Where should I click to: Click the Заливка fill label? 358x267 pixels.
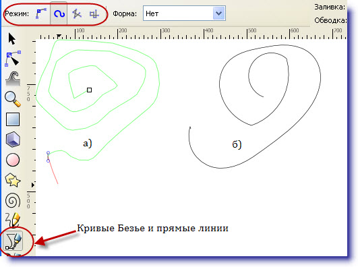tap(330, 7)
